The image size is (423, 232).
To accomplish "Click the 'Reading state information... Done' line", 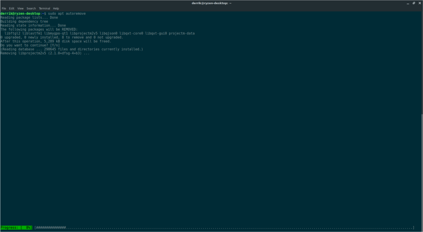I will [33, 25].
